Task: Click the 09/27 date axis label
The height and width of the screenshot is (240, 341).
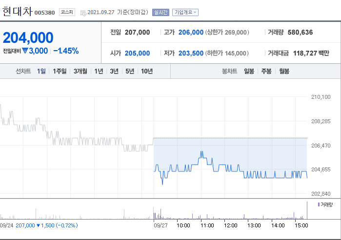Action: pyautogui.click(x=160, y=225)
